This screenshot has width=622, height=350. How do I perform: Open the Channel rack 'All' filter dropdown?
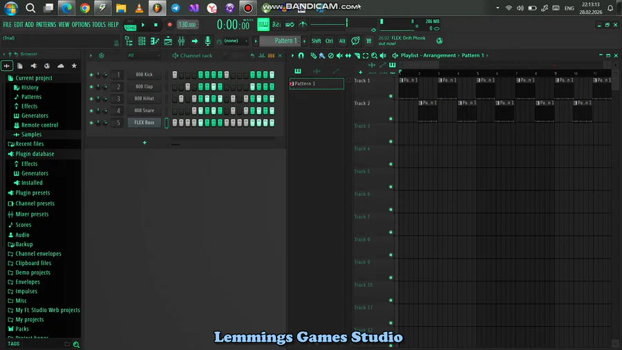(x=143, y=55)
